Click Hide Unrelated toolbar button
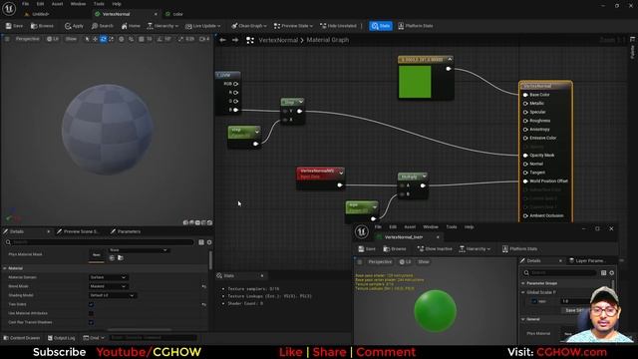Image resolution: width=638 pixels, height=359 pixels. pyautogui.click(x=338, y=26)
